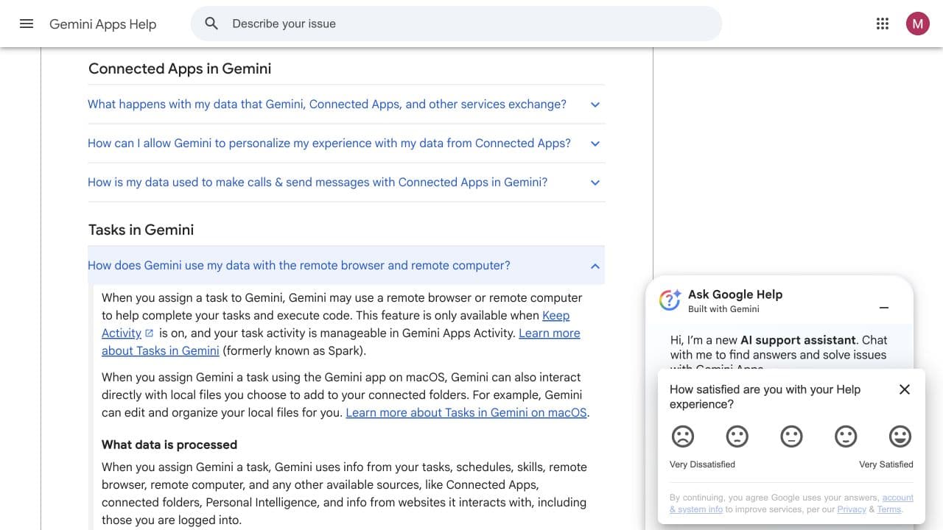
Task: Open the account avatar 'M'
Action: click(x=917, y=24)
